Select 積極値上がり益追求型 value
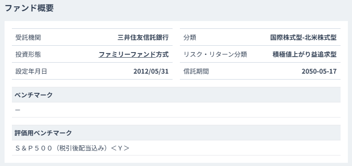This screenshot has width=352, height=166. (305, 54)
